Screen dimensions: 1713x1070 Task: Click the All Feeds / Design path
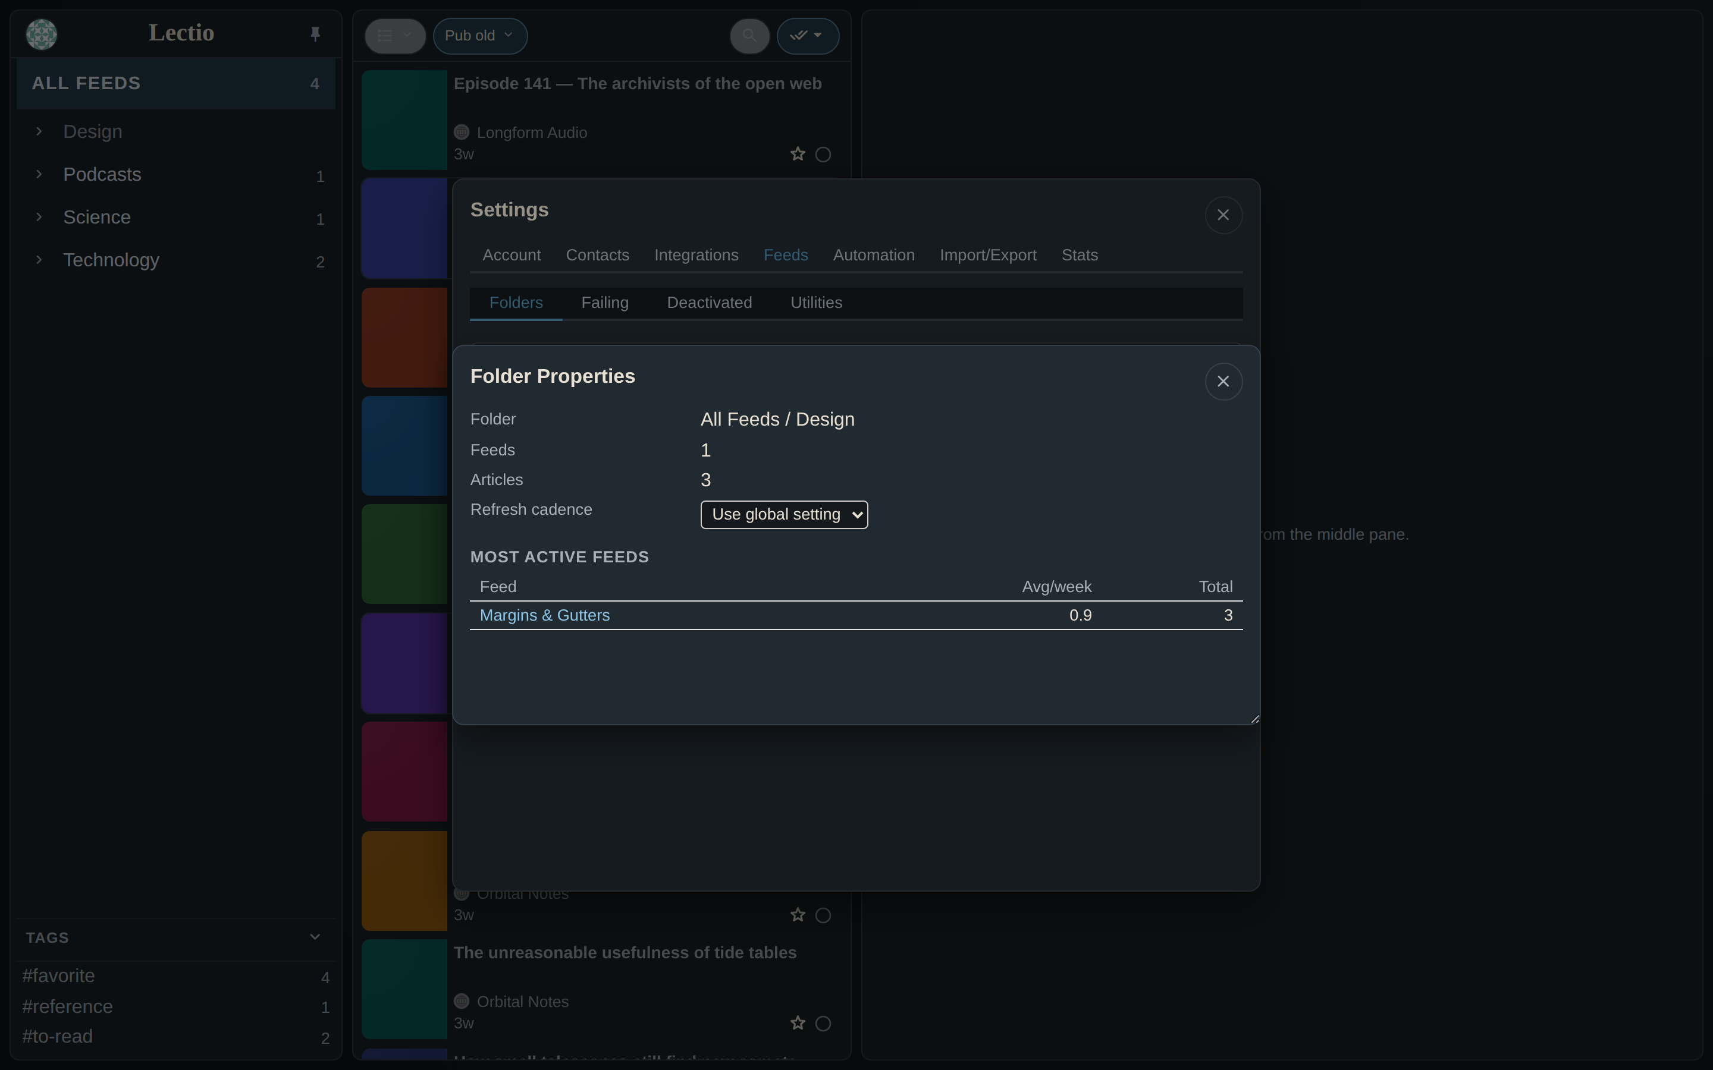tap(777, 420)
